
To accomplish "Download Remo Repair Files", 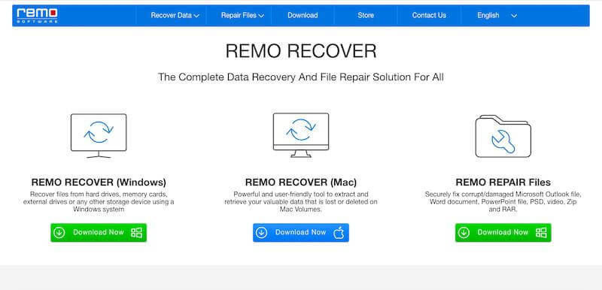I will click(503, 233).
